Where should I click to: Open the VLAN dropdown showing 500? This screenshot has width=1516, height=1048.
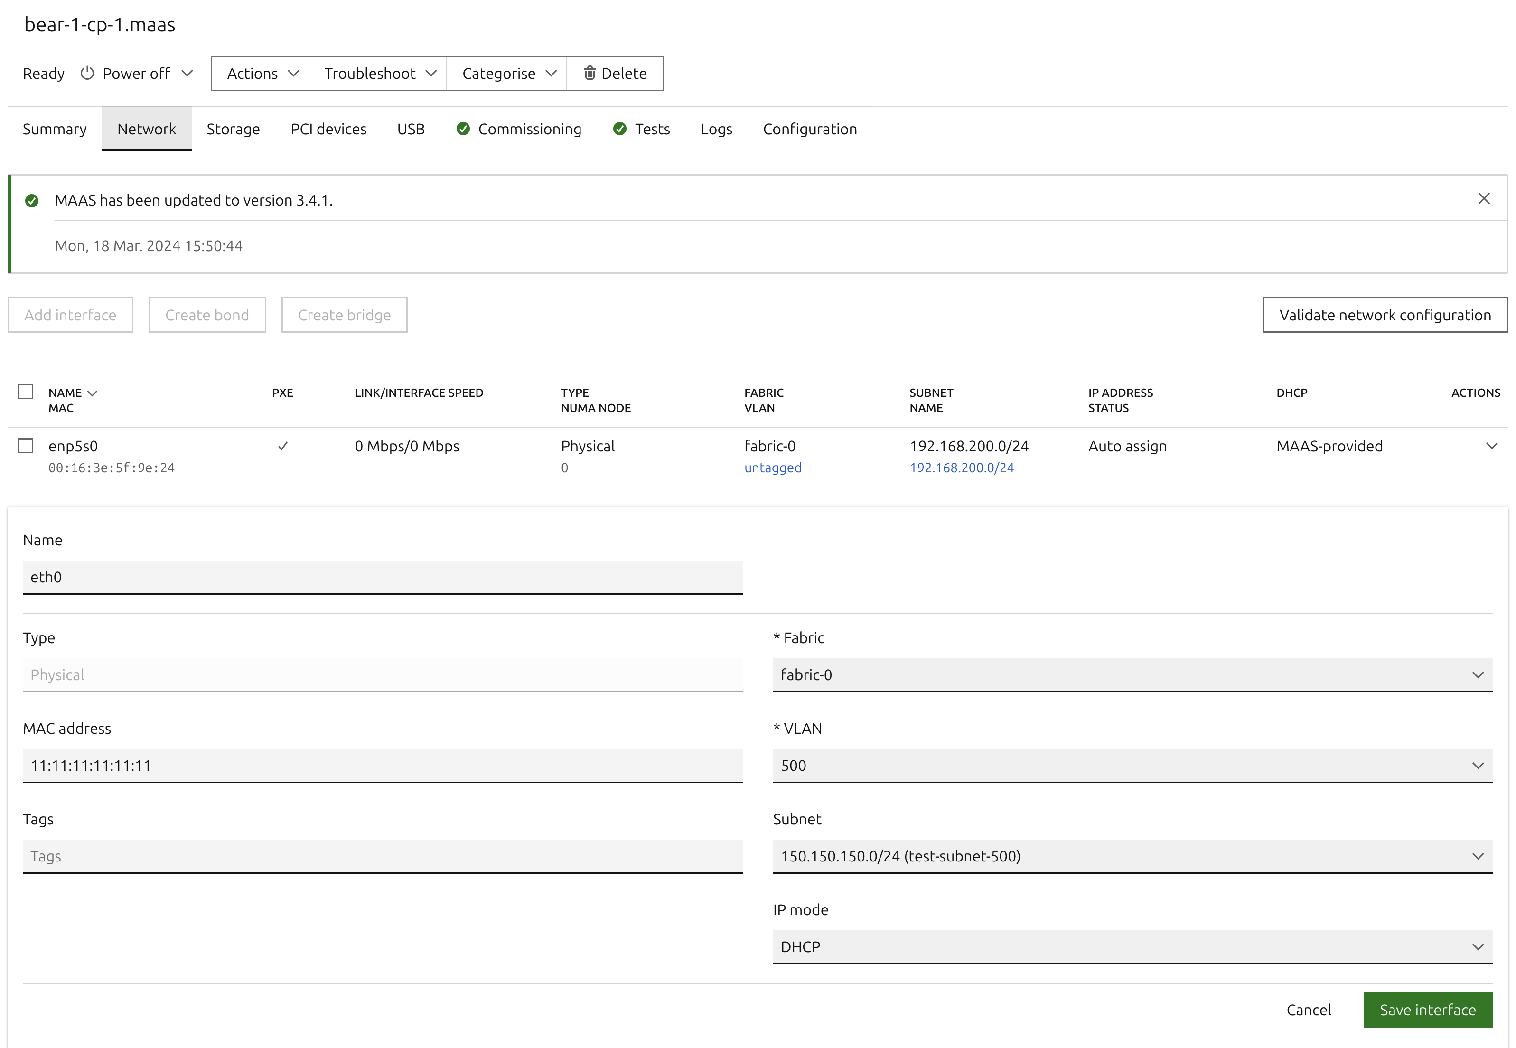tap(1132, 765)
